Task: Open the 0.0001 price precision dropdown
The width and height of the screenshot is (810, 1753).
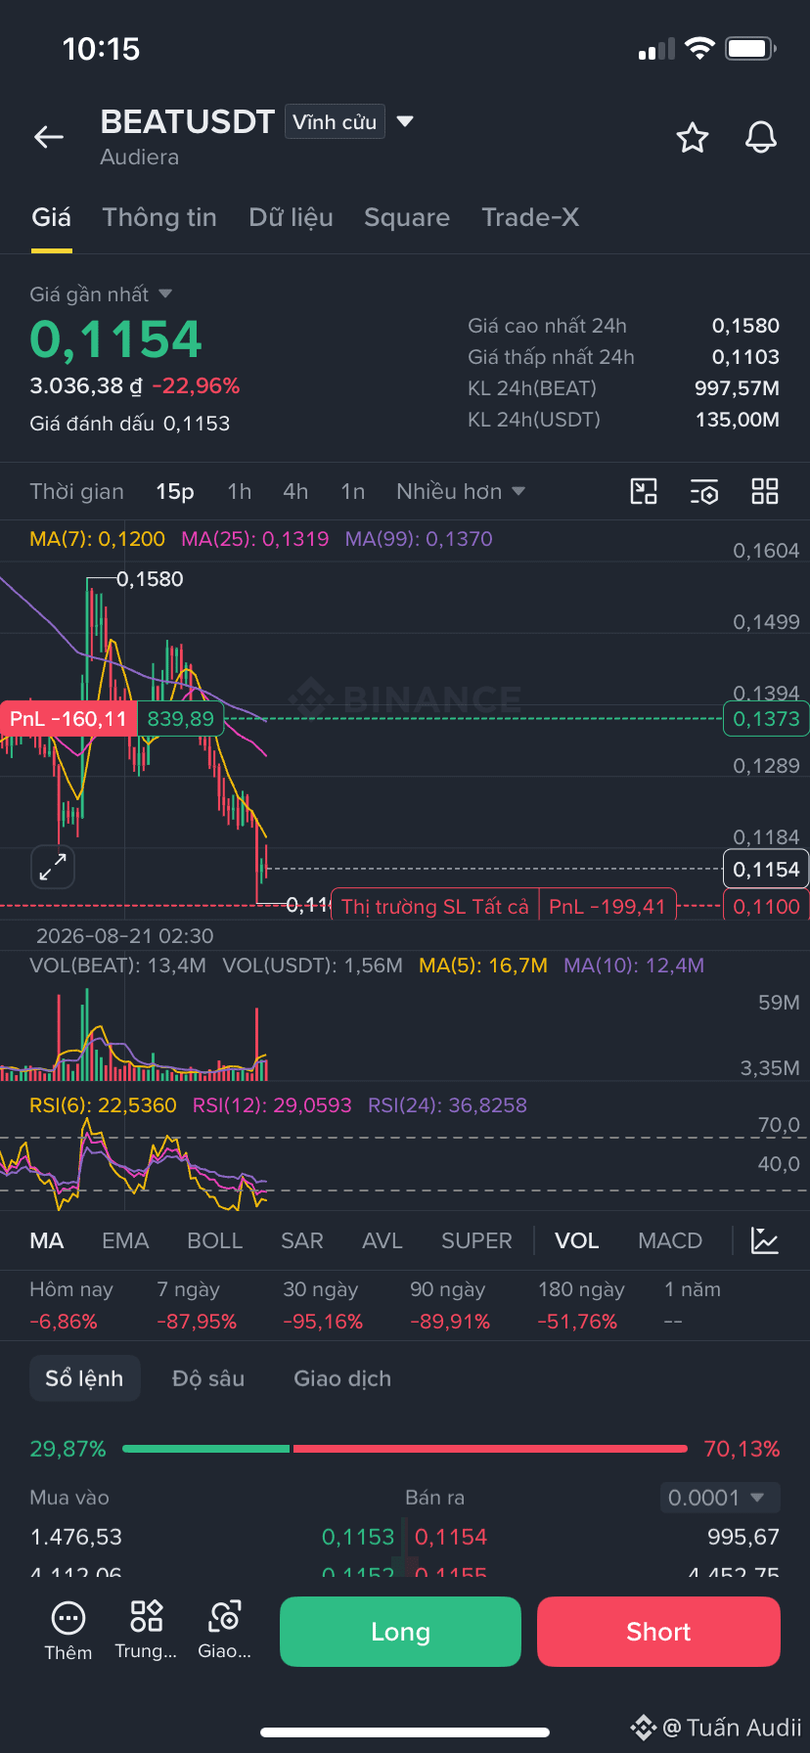Action: pyautogui.click(x=719, y=1498)
